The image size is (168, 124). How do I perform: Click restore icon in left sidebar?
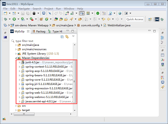coord(5,33)
